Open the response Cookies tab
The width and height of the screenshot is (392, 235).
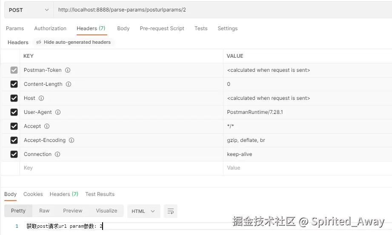coord(33,194)
